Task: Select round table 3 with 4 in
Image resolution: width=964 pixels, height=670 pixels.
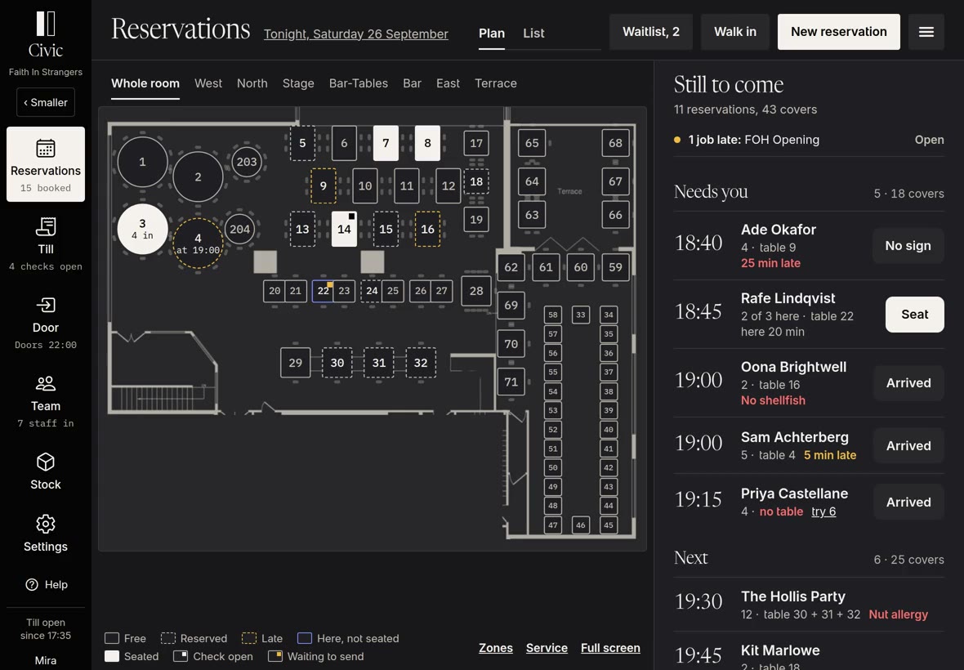Action: [x=143, y=230]
